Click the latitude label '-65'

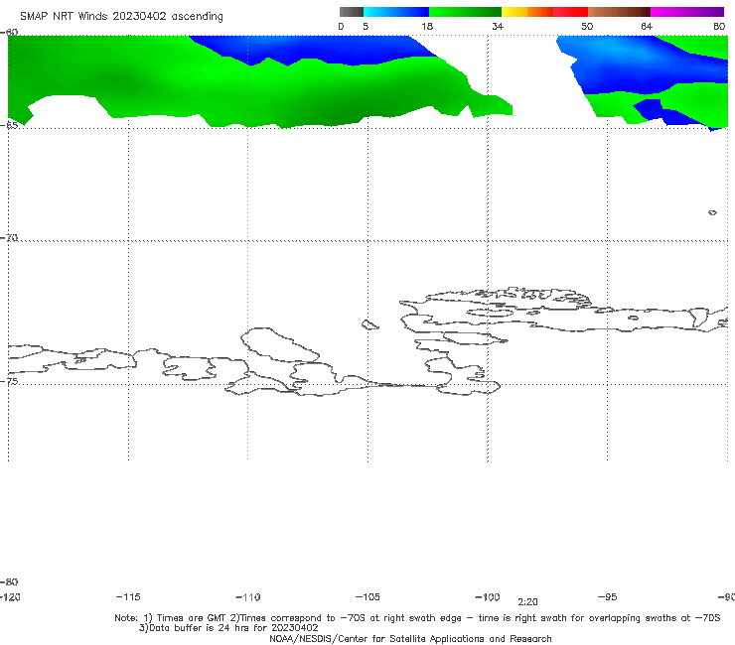(x=9, y=126)
